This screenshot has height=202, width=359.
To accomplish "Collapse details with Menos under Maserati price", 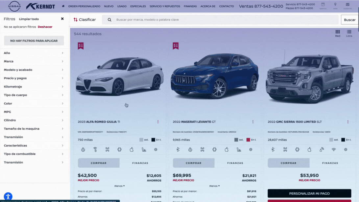I will pos(215,186).
